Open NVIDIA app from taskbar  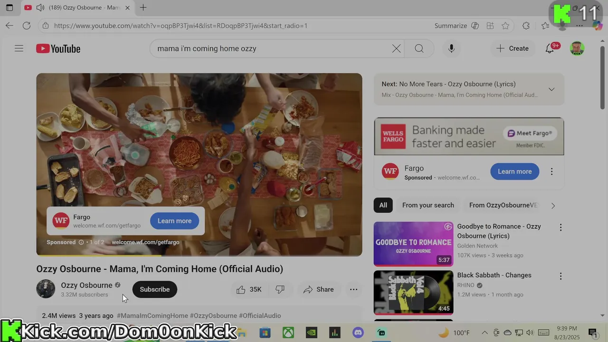312,332
